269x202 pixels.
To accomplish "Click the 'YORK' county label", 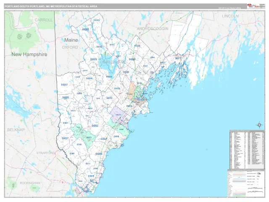I will (x=79, y=108).
